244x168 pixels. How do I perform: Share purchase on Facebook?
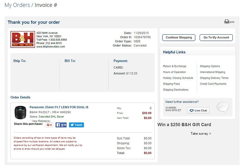61,125
